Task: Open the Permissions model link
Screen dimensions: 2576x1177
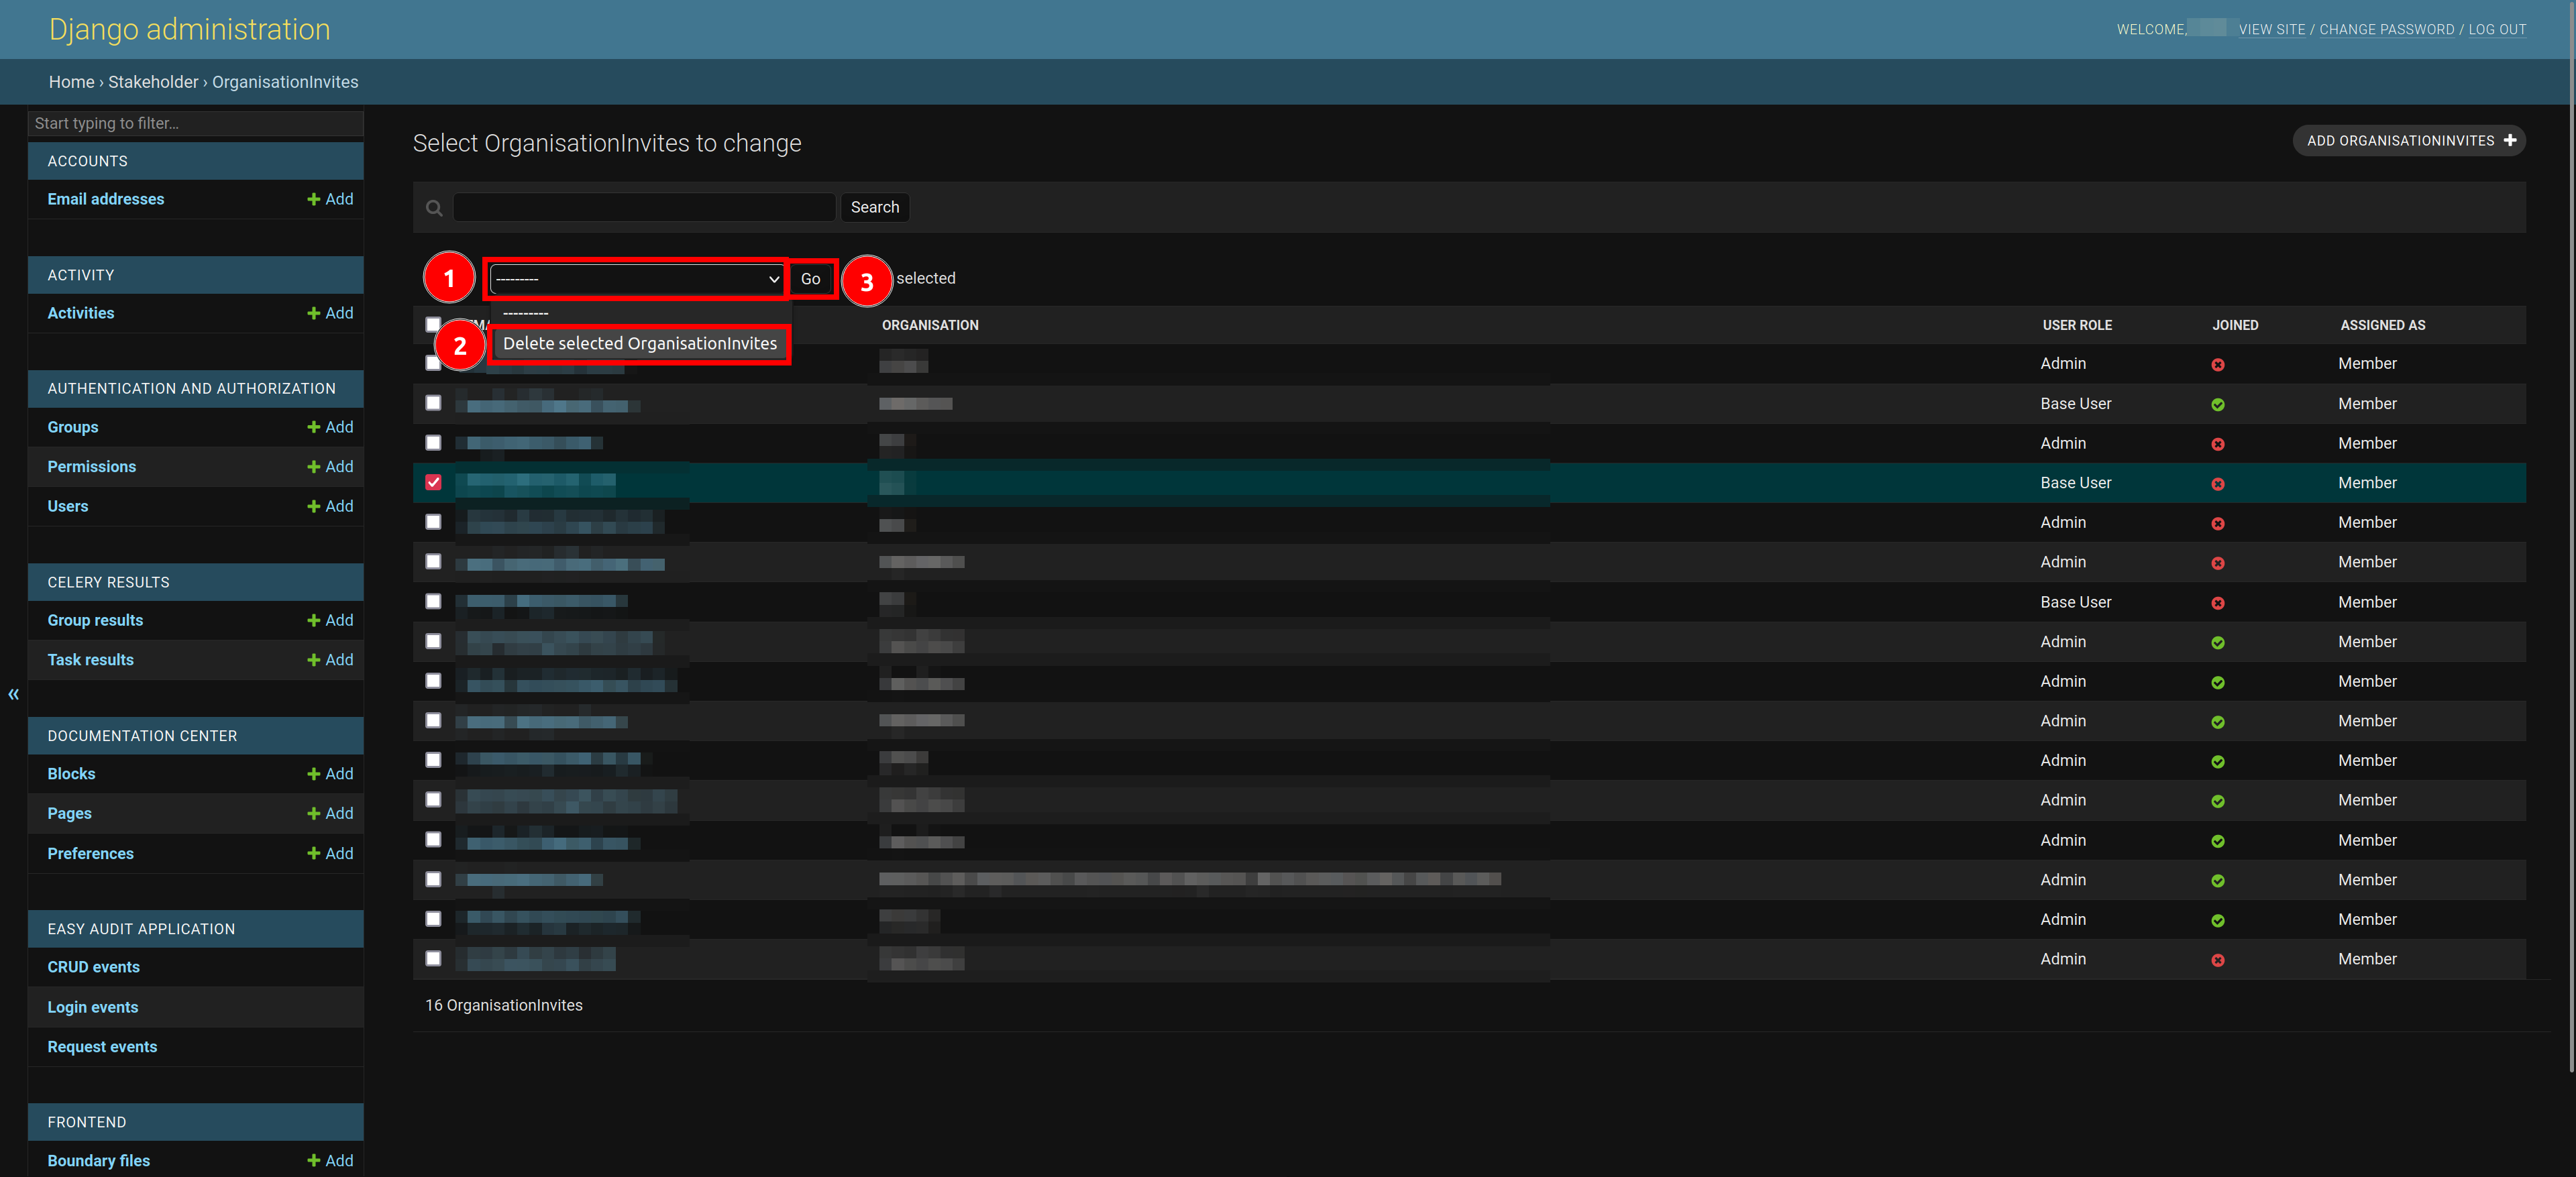Action: pyautogui.click(x=92, y=467)
